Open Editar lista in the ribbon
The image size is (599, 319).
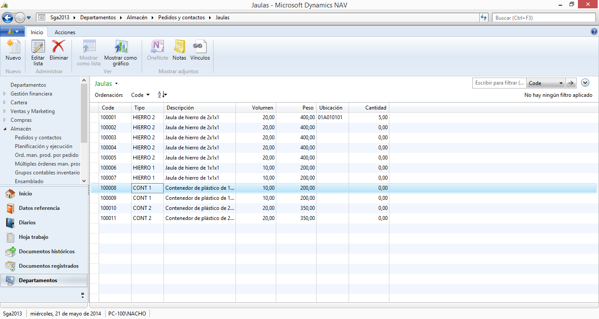[x=38, y=53]
